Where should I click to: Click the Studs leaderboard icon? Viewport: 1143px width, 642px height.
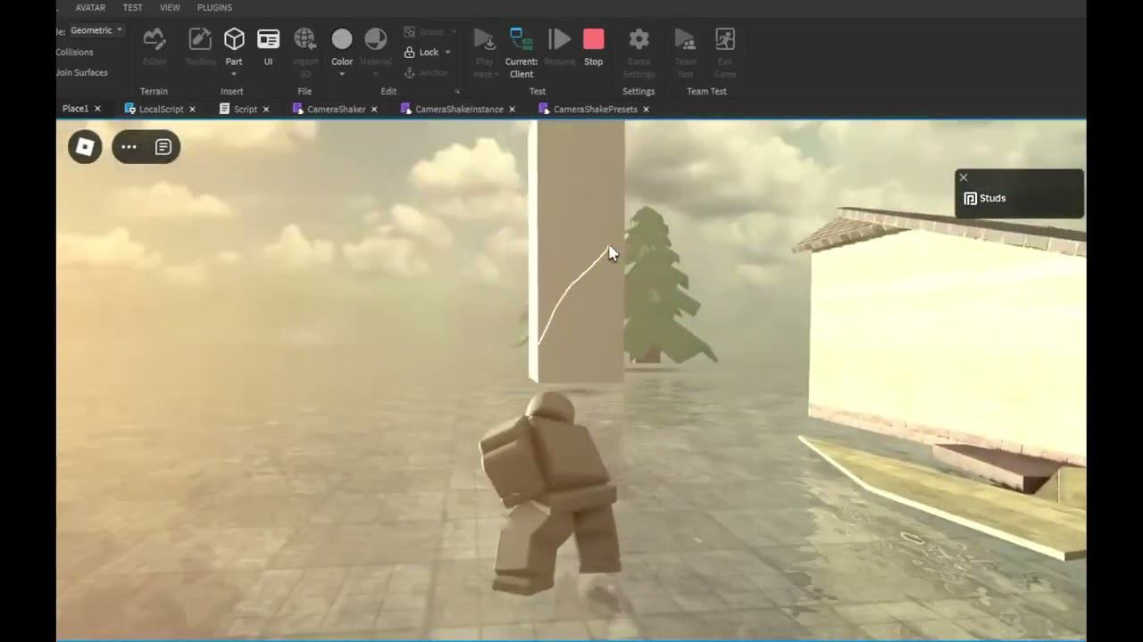point(971,199)
